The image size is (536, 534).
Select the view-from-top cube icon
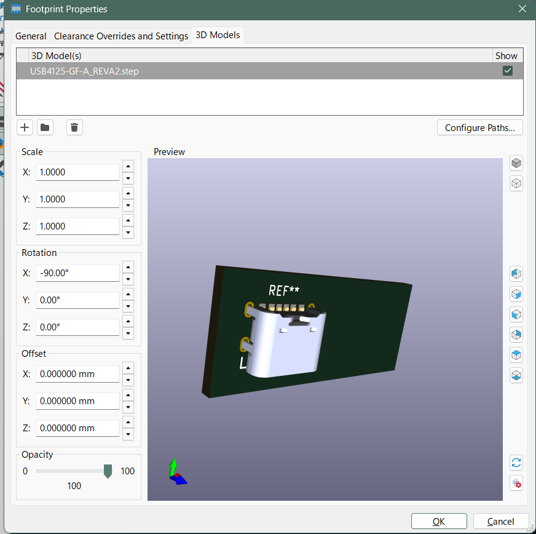coord(516,355)
